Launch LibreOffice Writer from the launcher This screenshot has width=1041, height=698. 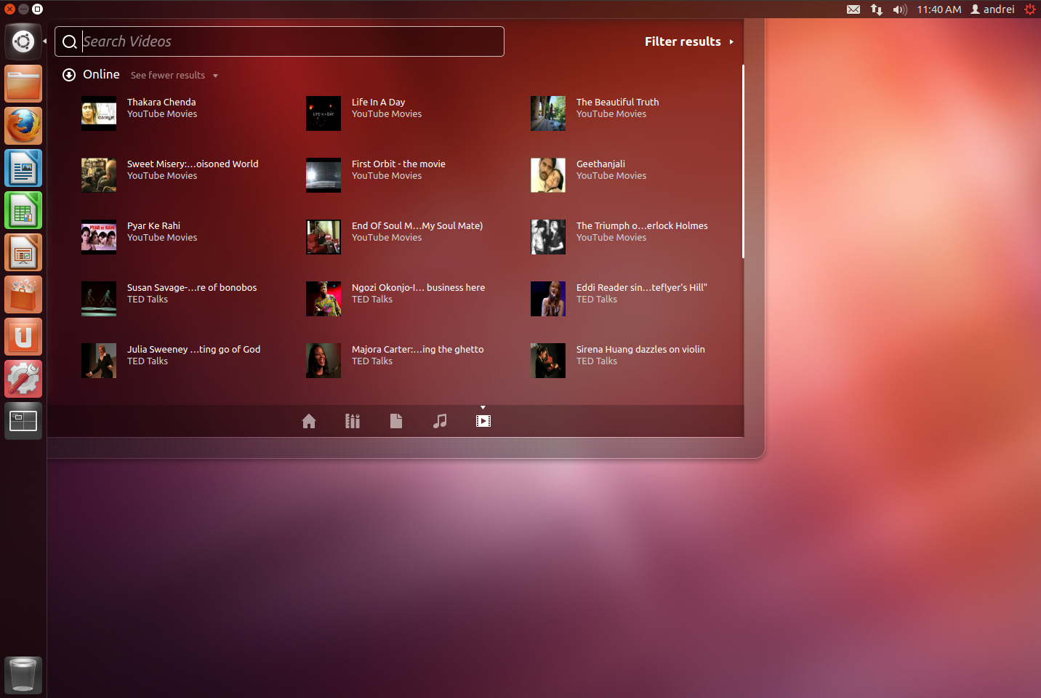pos(23,168)
